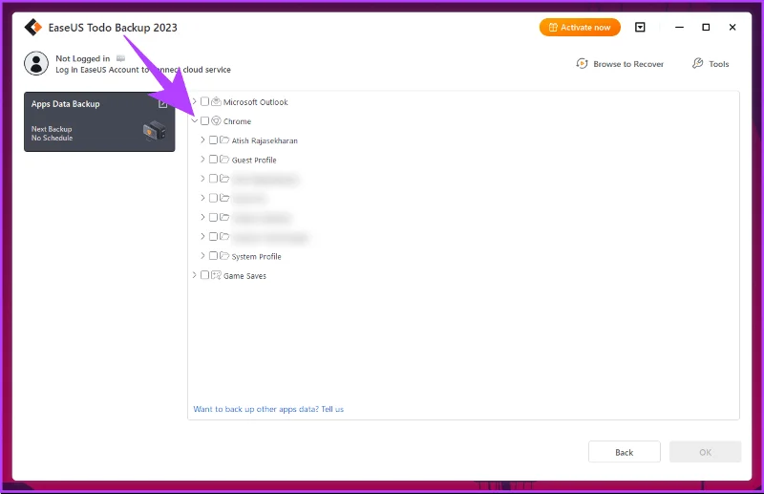Click the OK button

click(705, 452)
